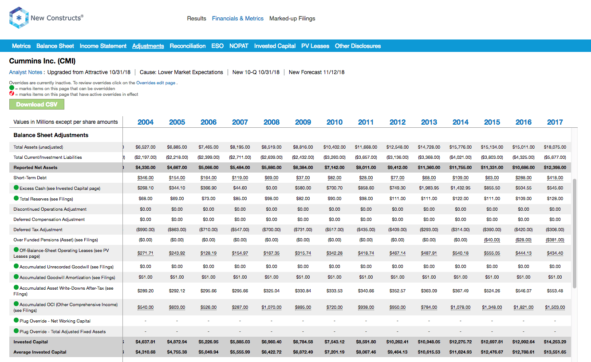Click 2016 Accumulated OCI value $1,821.00
This screenshot has height=362, width=591.
click(x=524, y=307)
